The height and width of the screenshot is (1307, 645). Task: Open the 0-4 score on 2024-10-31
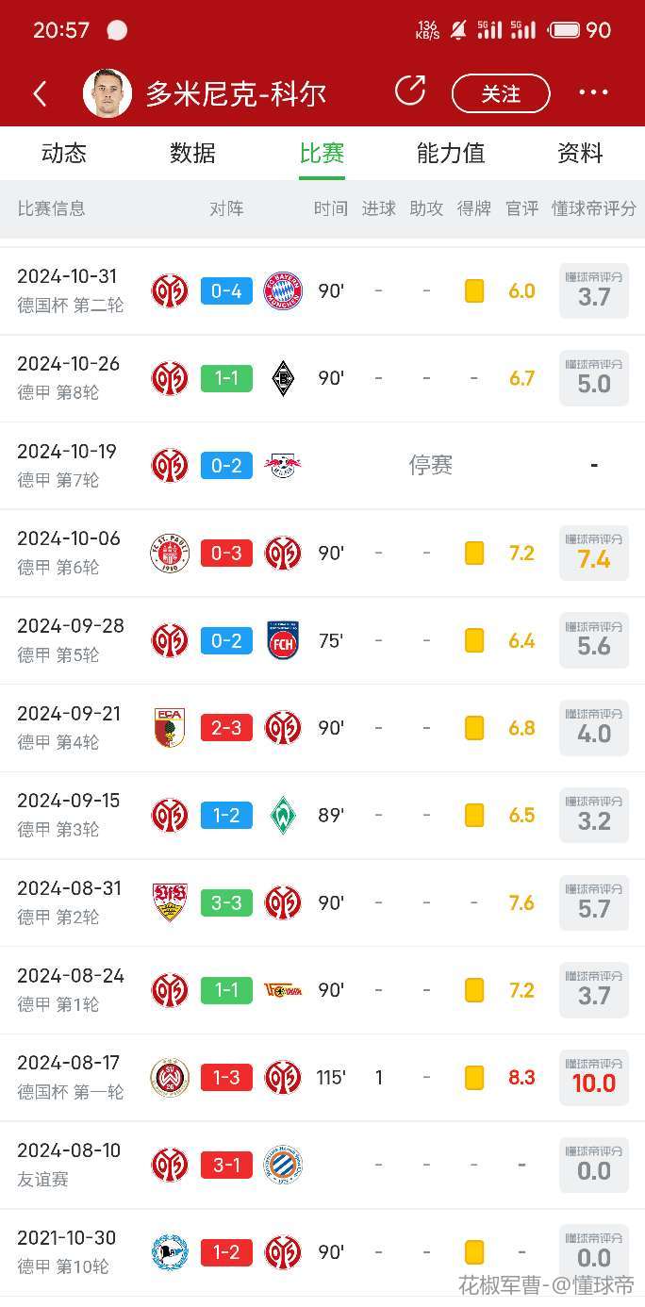pyautogui.click(x=226, y=291)
